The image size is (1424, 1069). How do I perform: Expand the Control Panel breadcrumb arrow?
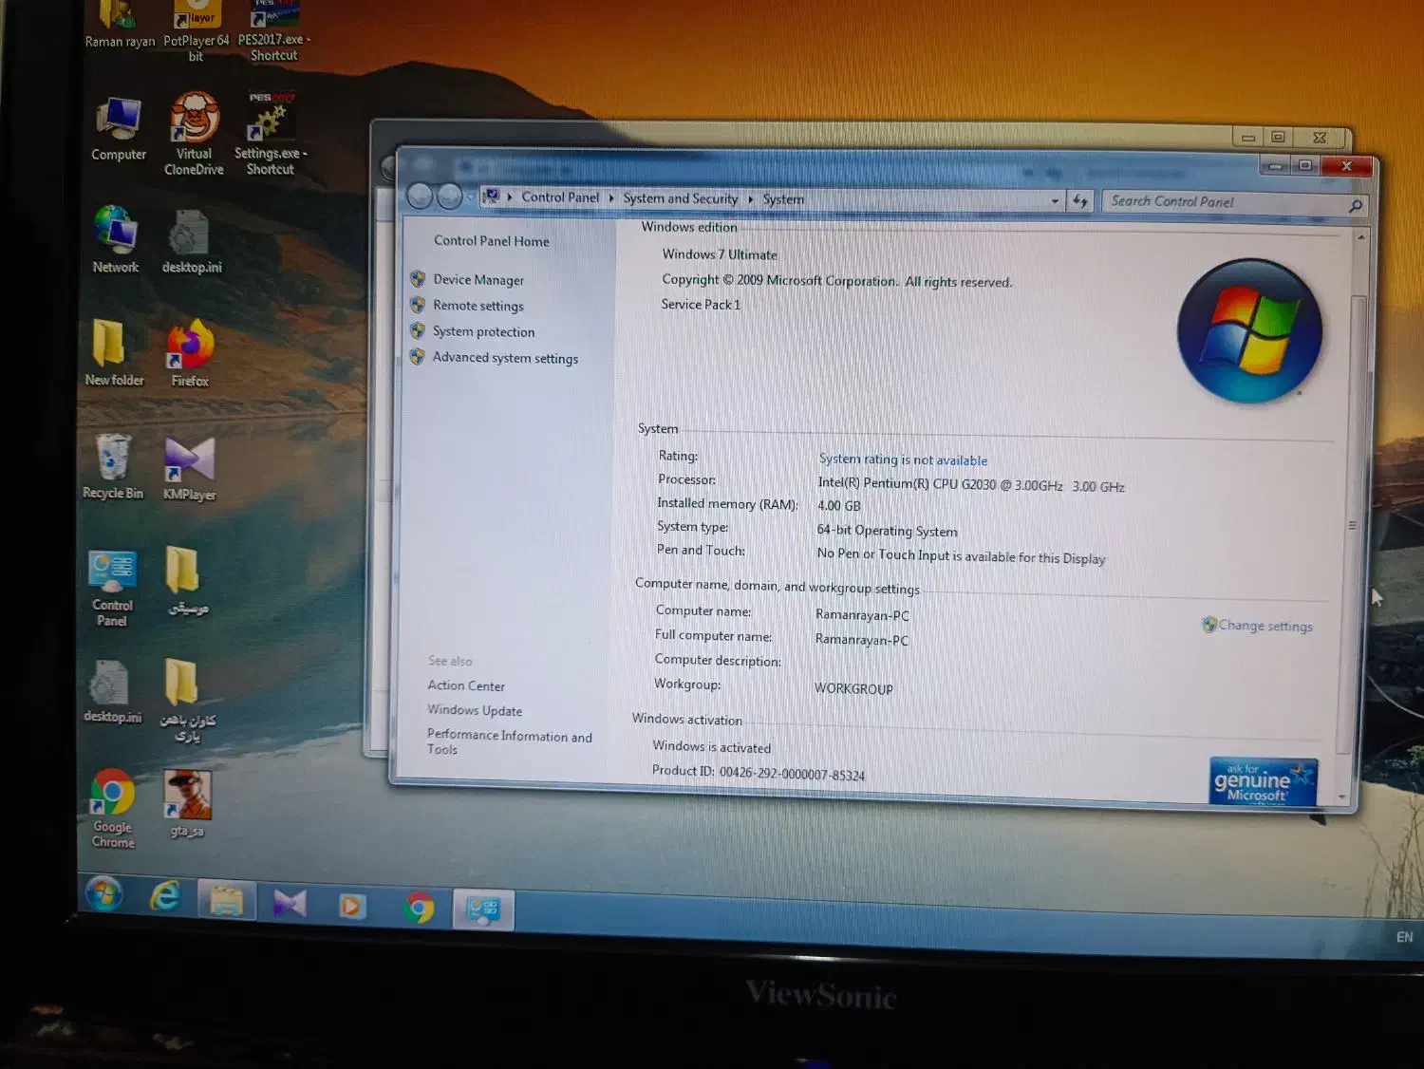pyautogui.click(x=611, y=198)
